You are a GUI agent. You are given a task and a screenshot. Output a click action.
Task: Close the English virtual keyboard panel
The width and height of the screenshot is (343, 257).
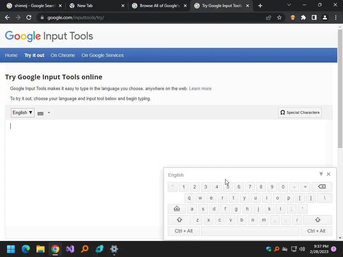coord(329,174)
